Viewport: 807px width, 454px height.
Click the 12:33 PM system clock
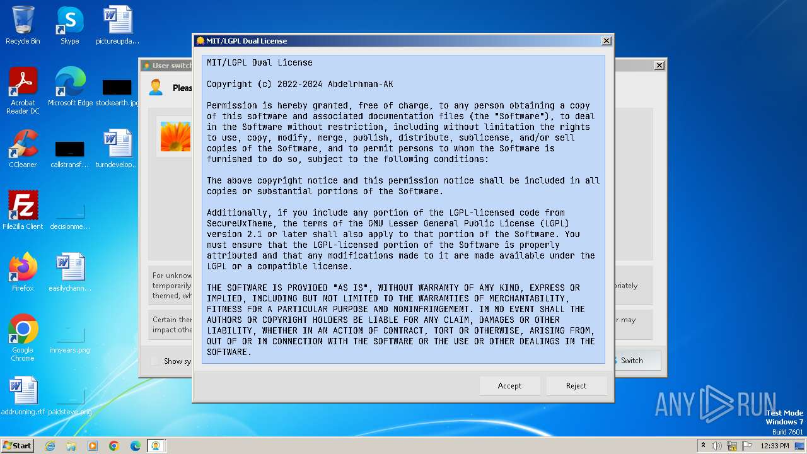(774, 446)
